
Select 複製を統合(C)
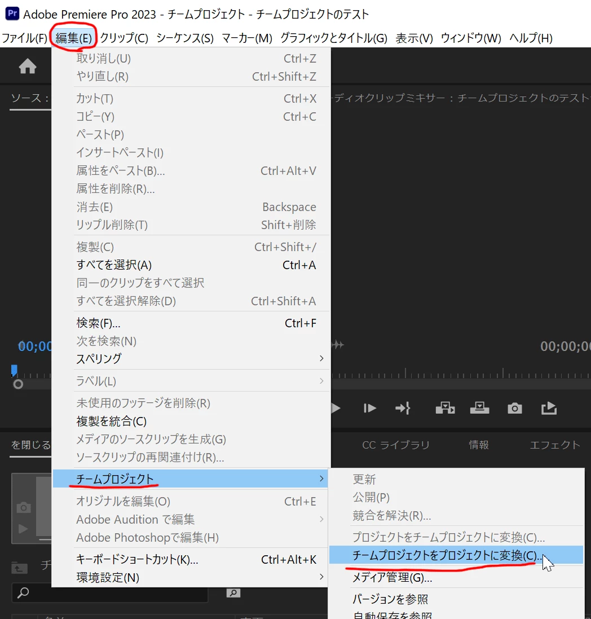[191, 421]
